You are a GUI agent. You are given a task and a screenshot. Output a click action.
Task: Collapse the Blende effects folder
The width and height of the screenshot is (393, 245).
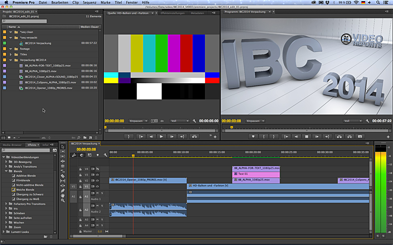coord(7,171)
